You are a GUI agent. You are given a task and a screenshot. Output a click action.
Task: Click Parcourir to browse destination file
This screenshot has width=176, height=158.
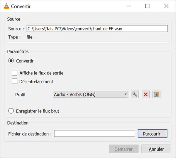pos(153,134)
